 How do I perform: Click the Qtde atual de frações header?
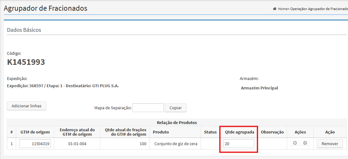pos(125,132)
